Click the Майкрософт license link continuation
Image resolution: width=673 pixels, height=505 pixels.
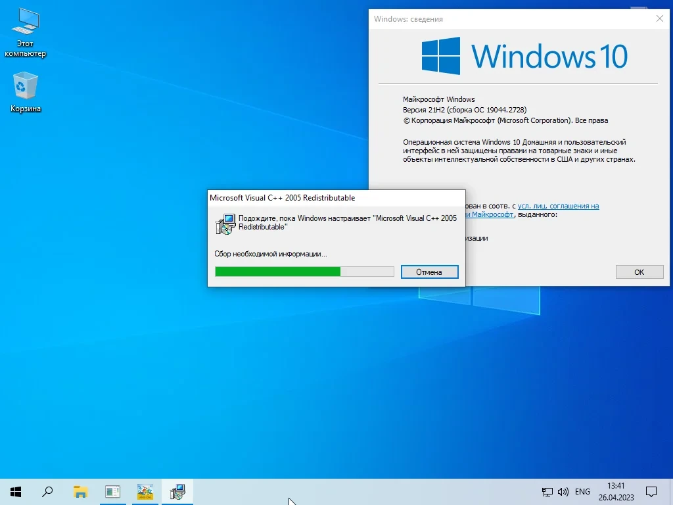click(490, 214)
